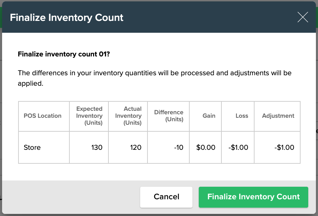The height and width of the screenshot is (216, 318).
Task: Click the Actual Inventory (Units) header
Action: [128, 116]
